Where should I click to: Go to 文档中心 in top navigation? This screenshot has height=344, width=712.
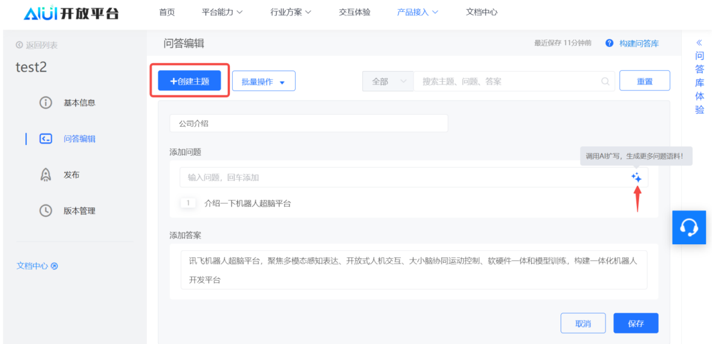[x=481, y=12]
